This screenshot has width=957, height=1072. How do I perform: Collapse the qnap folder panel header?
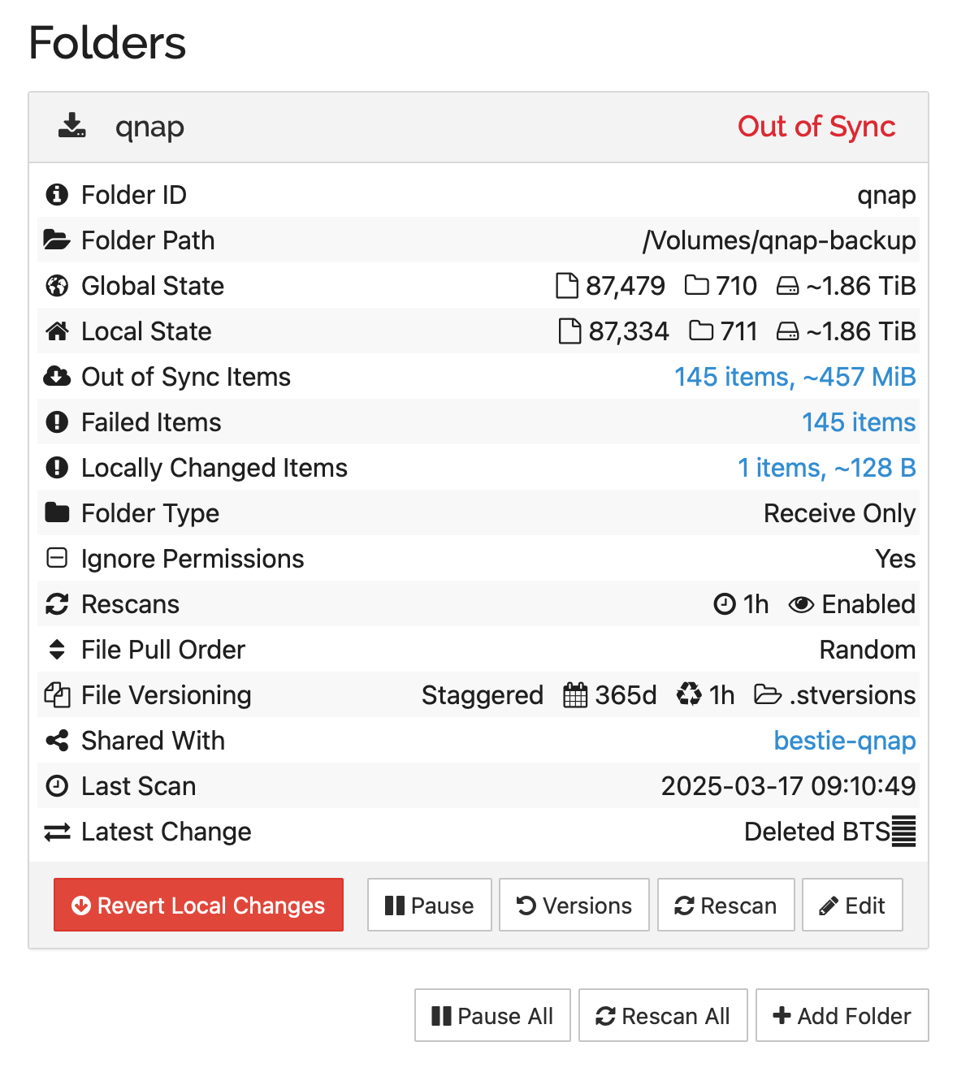(478, 127)
